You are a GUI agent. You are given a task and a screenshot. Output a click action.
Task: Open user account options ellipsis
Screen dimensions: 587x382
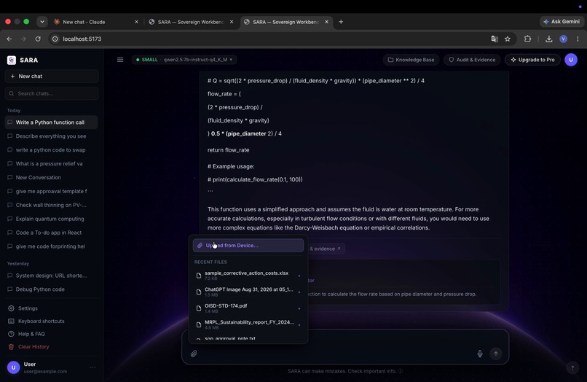[92, 367]
